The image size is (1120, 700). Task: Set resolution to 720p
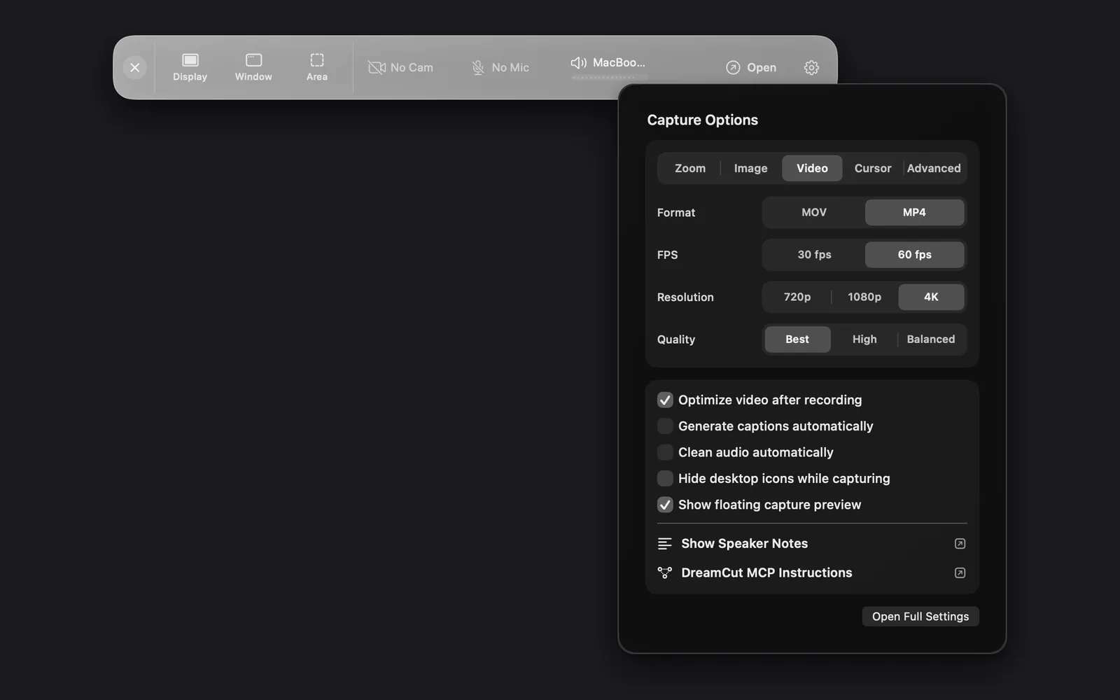tap(797, 297)
